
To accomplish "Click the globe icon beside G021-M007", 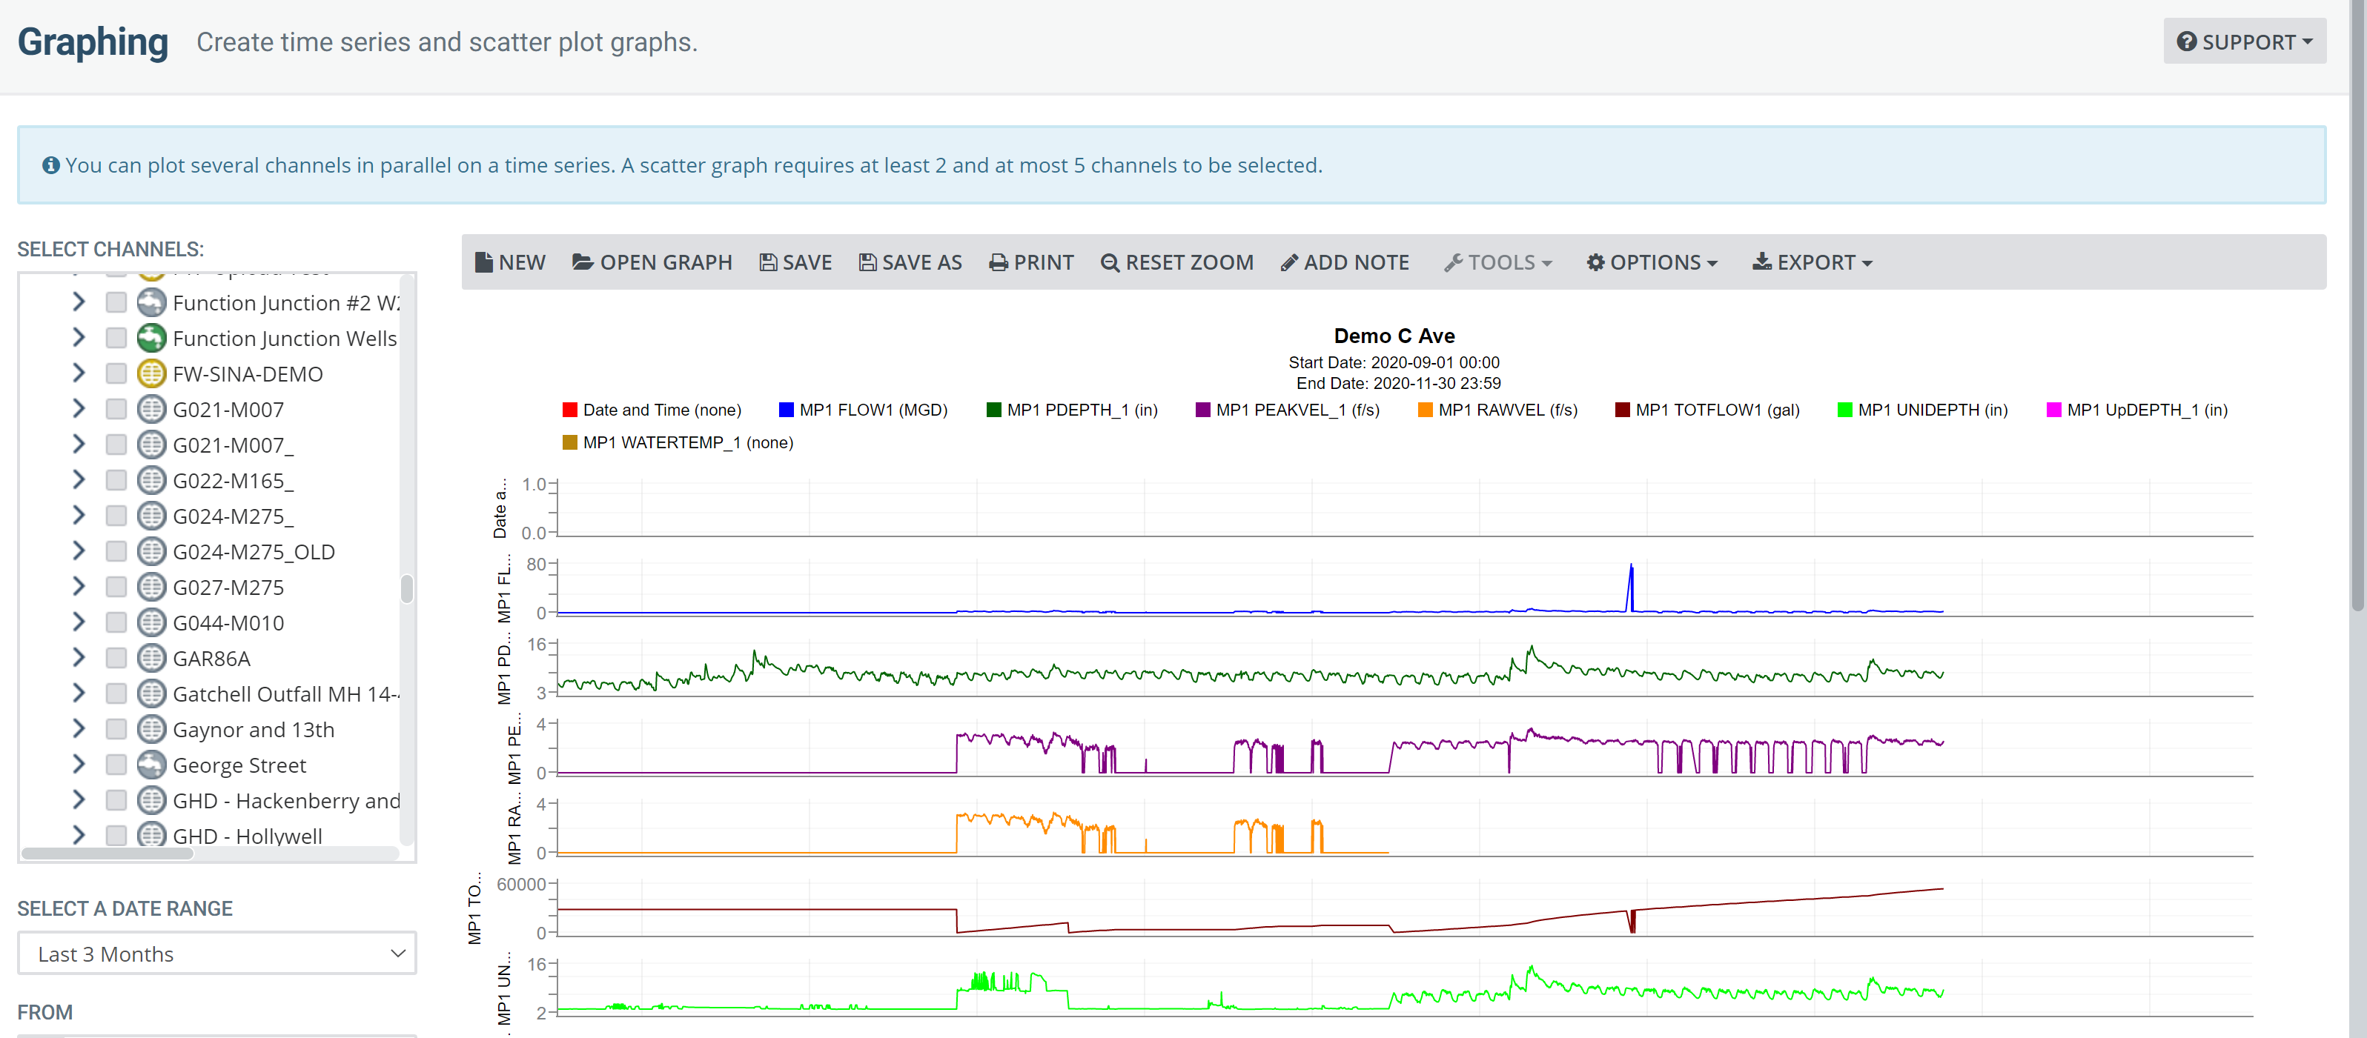I will [152, 410].
